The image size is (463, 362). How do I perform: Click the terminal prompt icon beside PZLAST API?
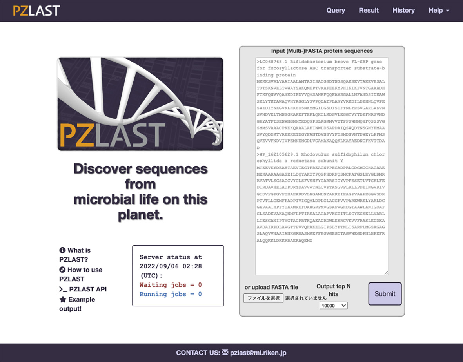[x=63, y=290]
